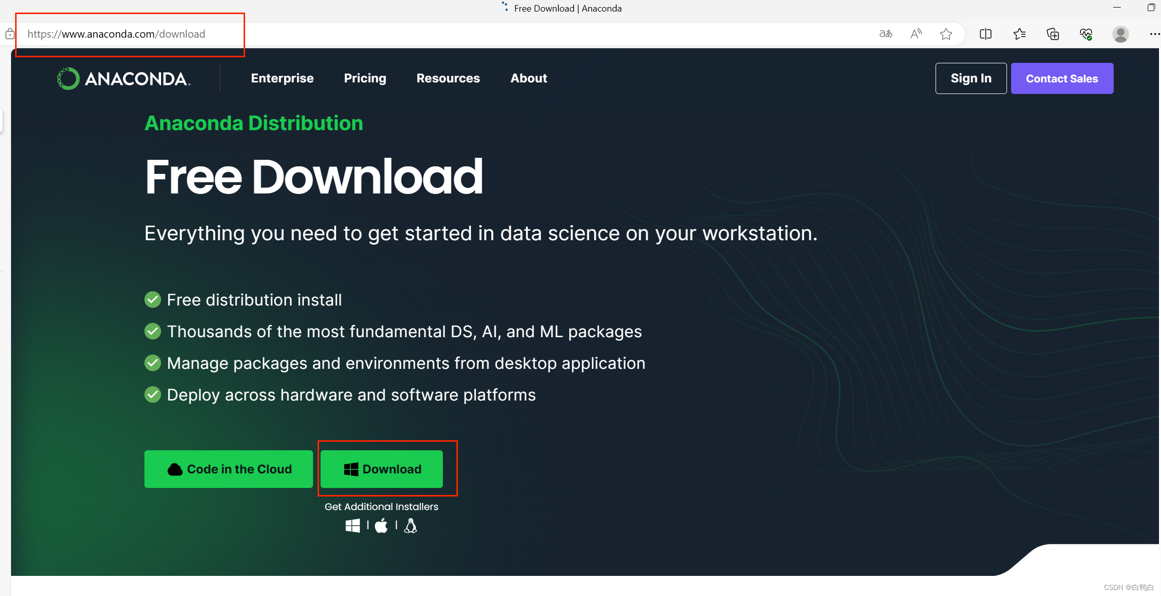
Task: Click the 'Deploy across hardware and software platforms' text
Action: [x=351, y=395]
